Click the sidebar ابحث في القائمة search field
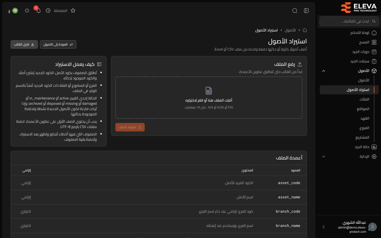Screen dimensions: 381x238 [349, 21]
